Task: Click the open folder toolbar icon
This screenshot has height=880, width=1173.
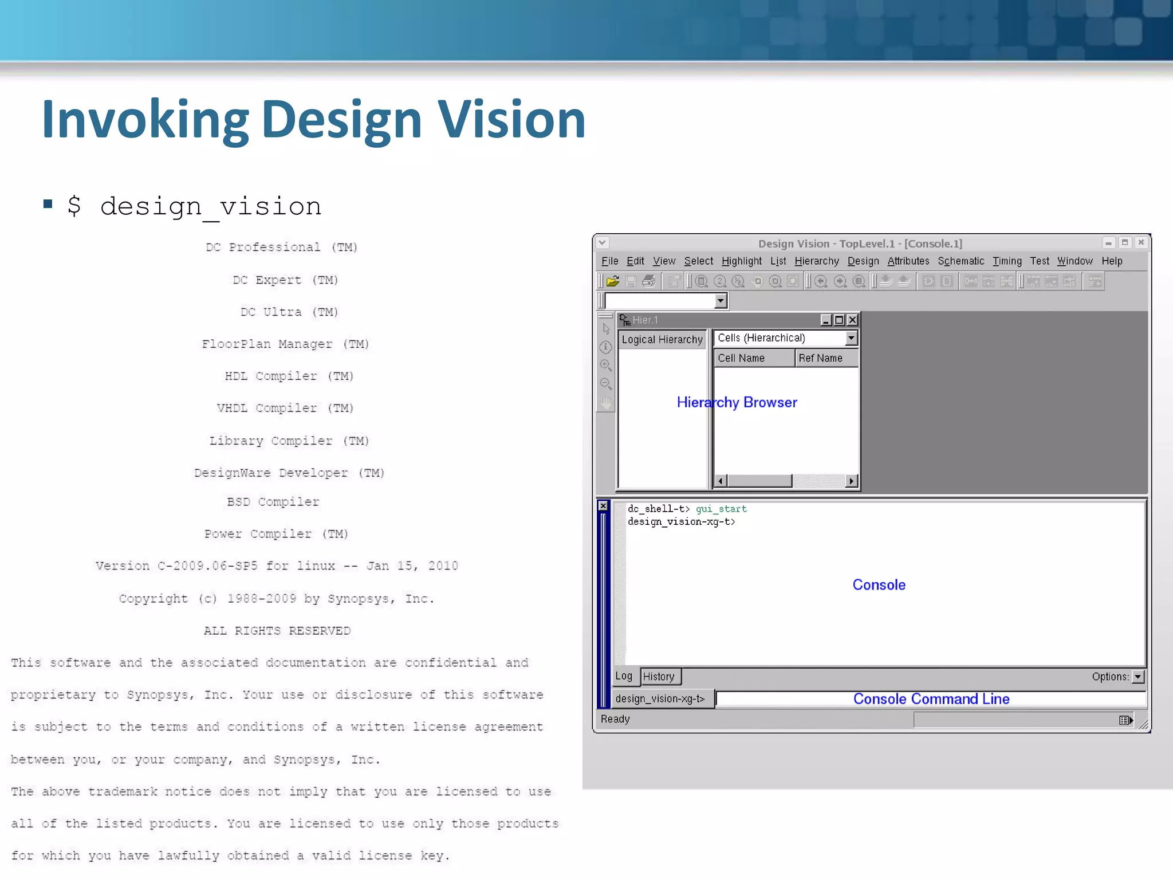Action: coord(613,281)
